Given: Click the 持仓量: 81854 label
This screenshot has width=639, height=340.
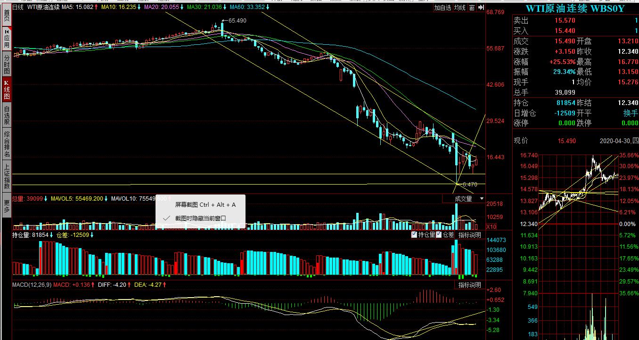Looking at the screenshot, I should coord(31,235).
